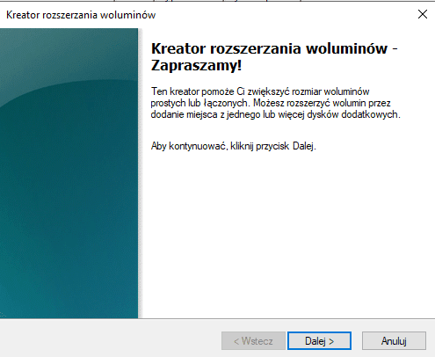Click the bold heading Kreator rozszerzania woluminów
The image size is (435, 357).
[269, 48]
